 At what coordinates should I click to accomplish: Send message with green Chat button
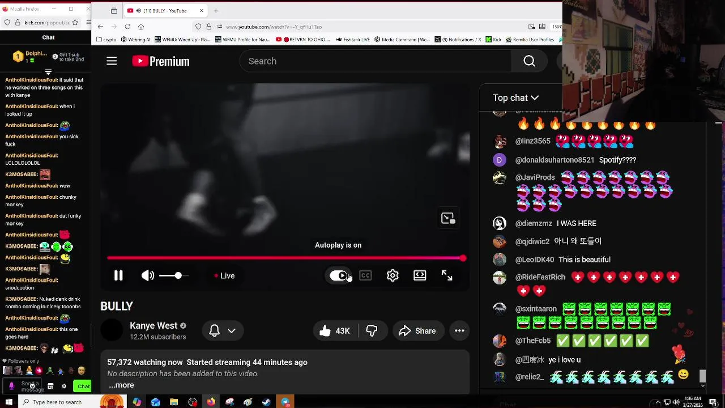click(x=83, y=386)
